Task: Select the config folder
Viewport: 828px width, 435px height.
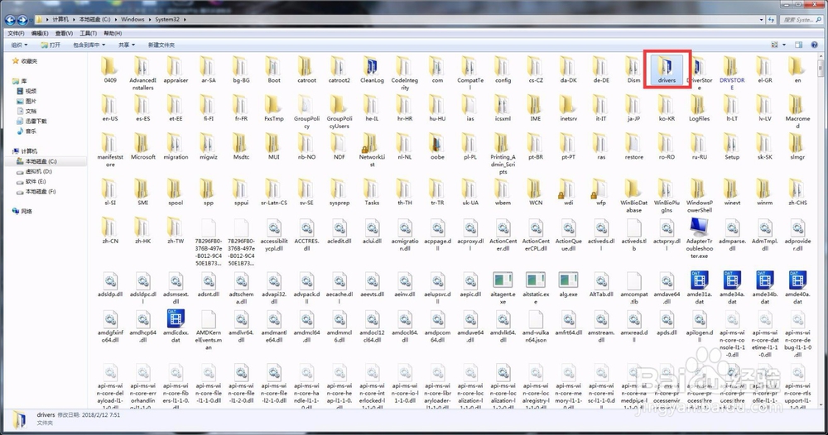Action: 503,69
